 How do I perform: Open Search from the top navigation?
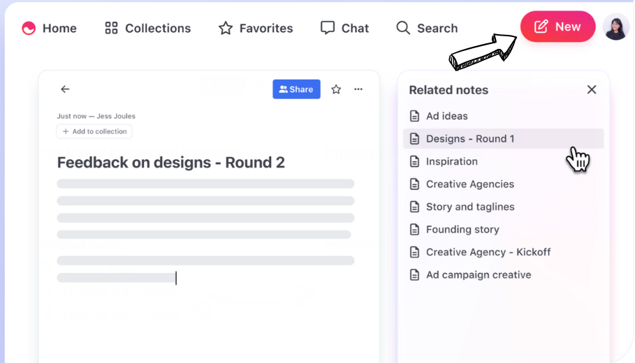point(427,29)
